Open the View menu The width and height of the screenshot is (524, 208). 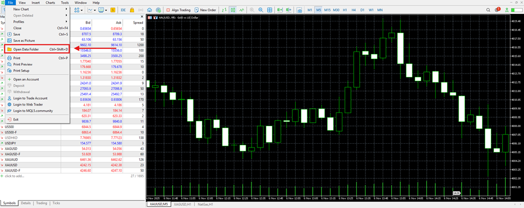[23, 3]
